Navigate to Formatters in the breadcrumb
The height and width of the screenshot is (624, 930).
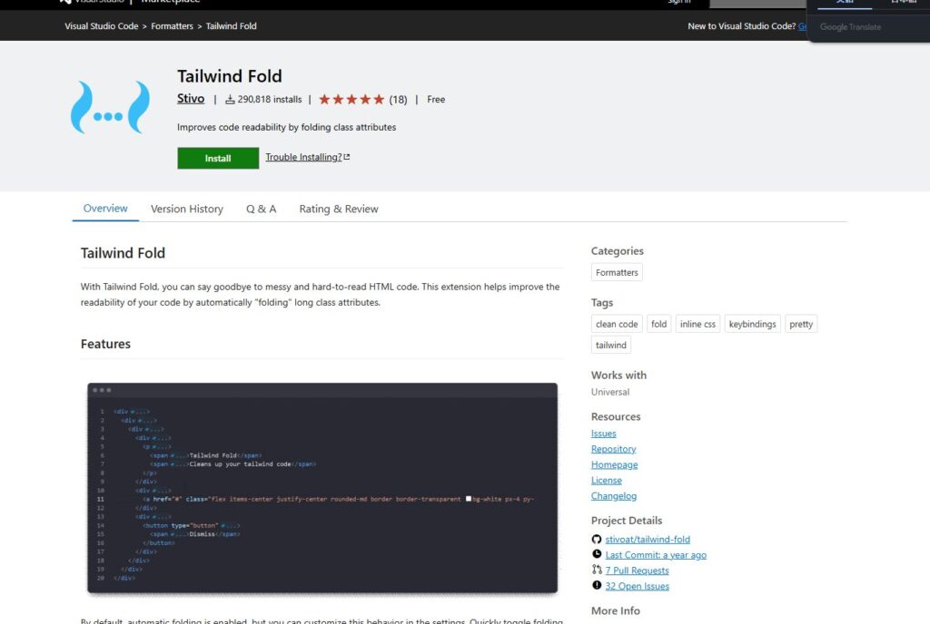pyautogui.click(x=173, y=26)
